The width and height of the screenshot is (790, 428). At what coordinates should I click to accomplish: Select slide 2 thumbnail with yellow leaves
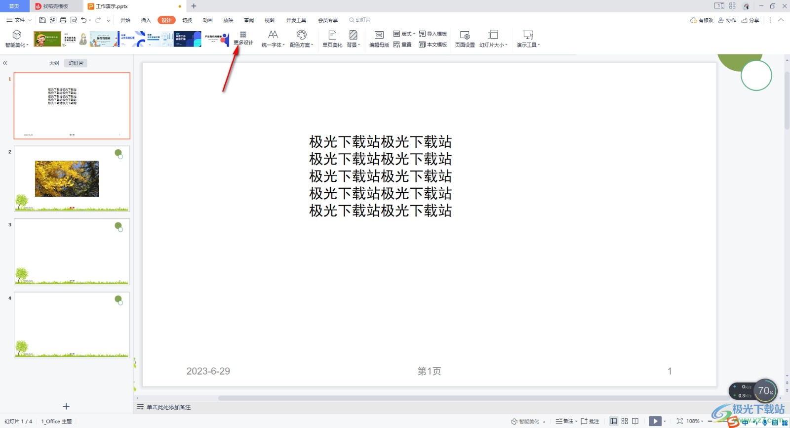pos(72,178)
